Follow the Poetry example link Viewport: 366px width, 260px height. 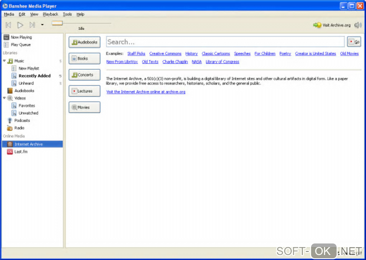point(285,54)
